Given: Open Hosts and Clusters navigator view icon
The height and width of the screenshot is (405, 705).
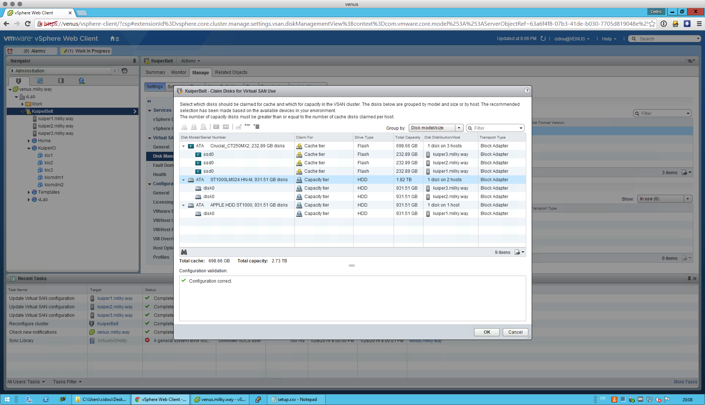Looking at the screenshot, I should click(19, 81).
